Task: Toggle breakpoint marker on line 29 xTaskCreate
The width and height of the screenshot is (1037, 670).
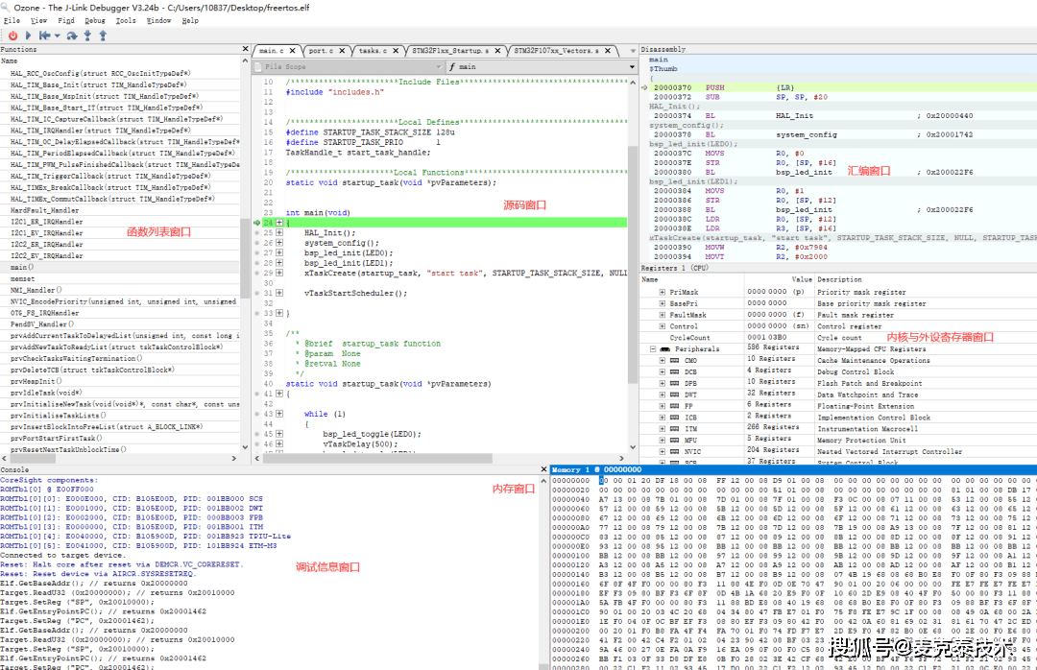Action: (257, 273)
